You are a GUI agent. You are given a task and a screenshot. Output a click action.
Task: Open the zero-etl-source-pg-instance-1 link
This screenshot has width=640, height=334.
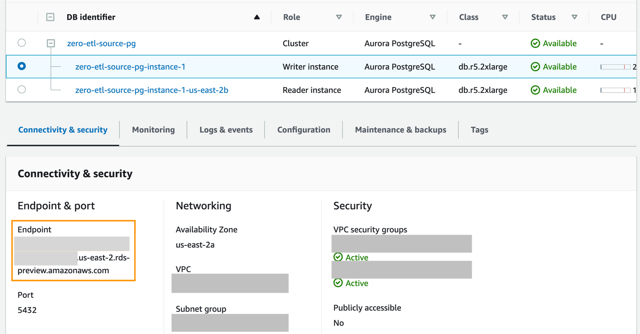(130, 67)
